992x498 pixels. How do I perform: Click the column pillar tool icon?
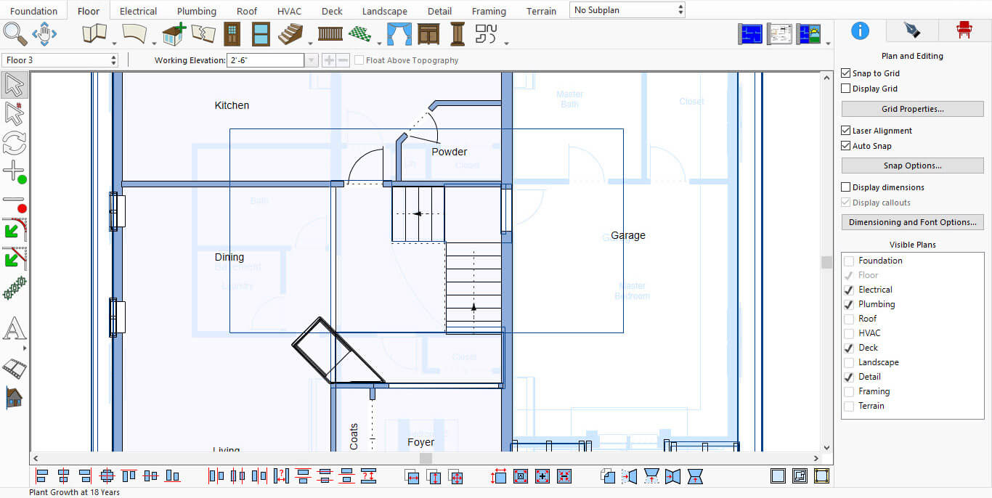click(458, 34)
